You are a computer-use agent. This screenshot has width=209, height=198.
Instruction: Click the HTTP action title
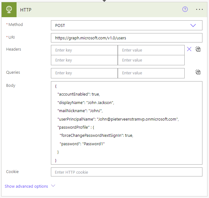click(x=26, y=10)
